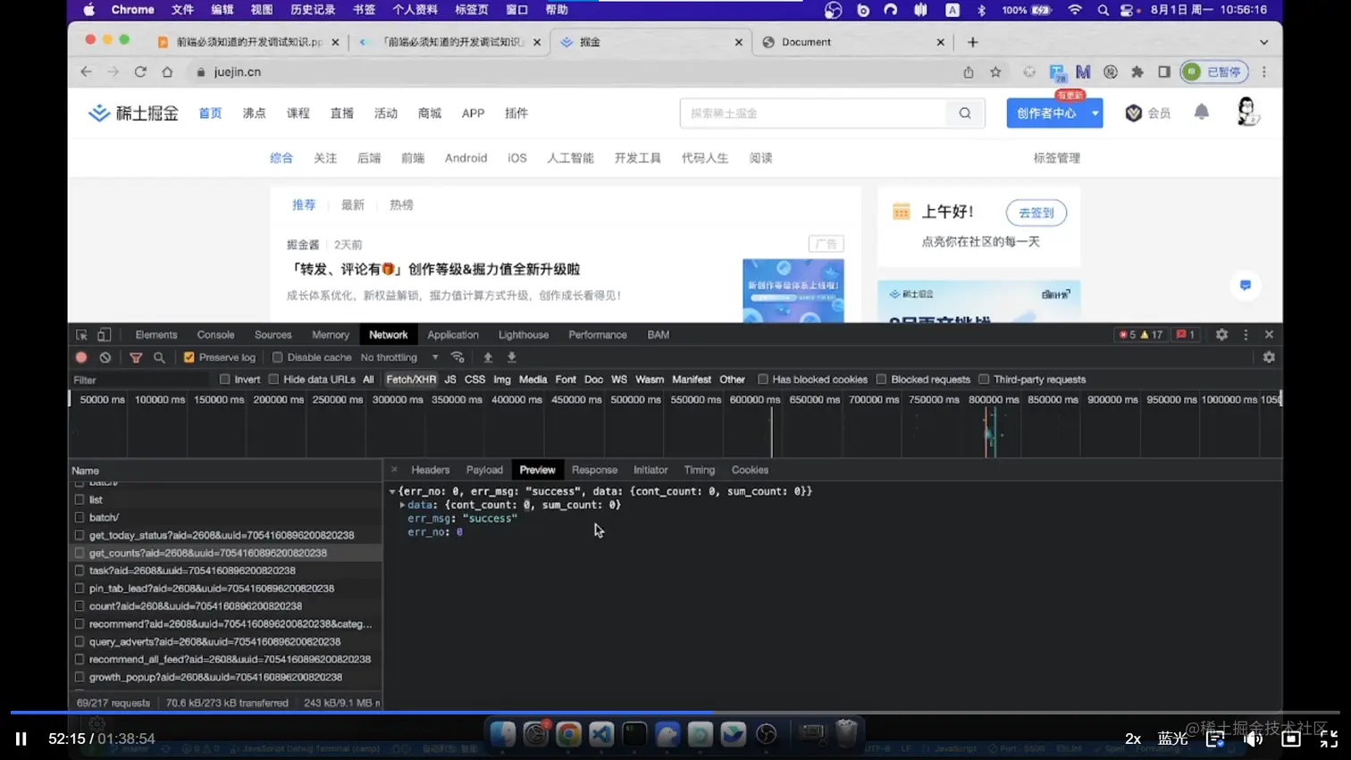
Task: Check the Third-party requests checkbox
Action: [x=984, y=380]
